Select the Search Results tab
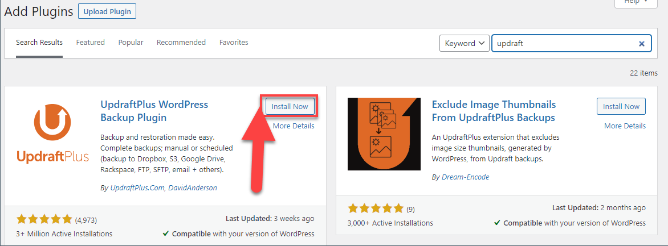668x246 pixels. [39, 43]
